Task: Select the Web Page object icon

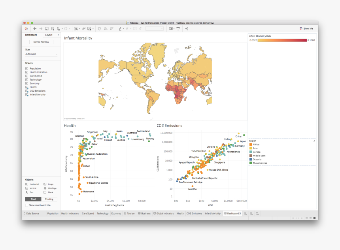Action: pos(45,188)
